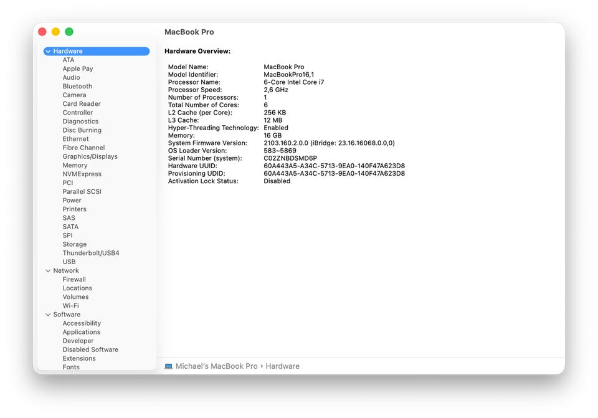View Storage information

pos(74,244)
